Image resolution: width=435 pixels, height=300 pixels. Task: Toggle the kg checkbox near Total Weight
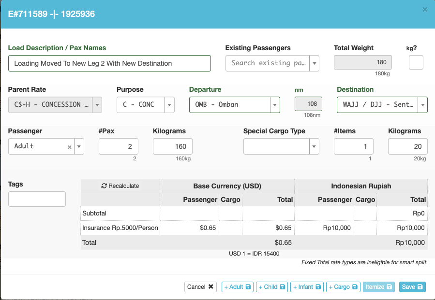pyautogui.click(x=416, y=63)
